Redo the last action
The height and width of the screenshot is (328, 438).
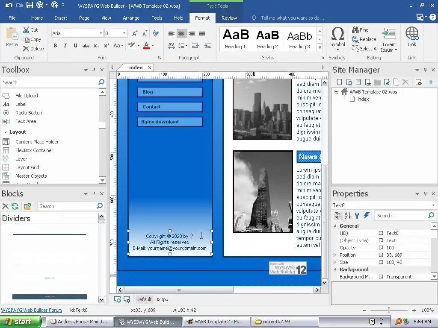coord(19,5)
